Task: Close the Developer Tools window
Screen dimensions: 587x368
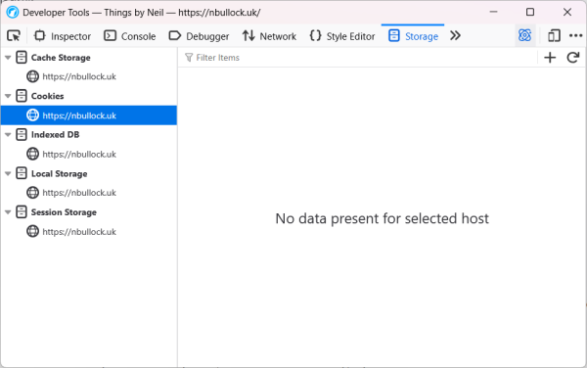Action: (567, 12)
